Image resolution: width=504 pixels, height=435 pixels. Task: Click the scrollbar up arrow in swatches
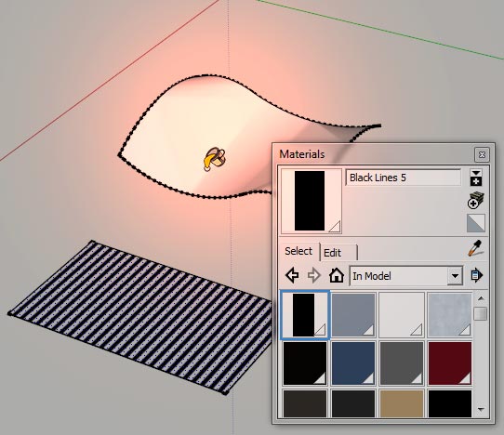click(x=481, y=298)
